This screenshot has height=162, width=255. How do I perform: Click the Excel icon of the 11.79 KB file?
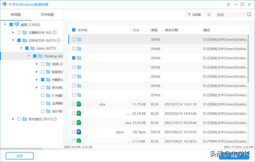click(79, 104)
